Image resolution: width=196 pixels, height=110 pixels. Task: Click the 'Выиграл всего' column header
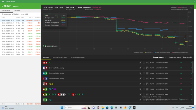(x=175, y=57)
